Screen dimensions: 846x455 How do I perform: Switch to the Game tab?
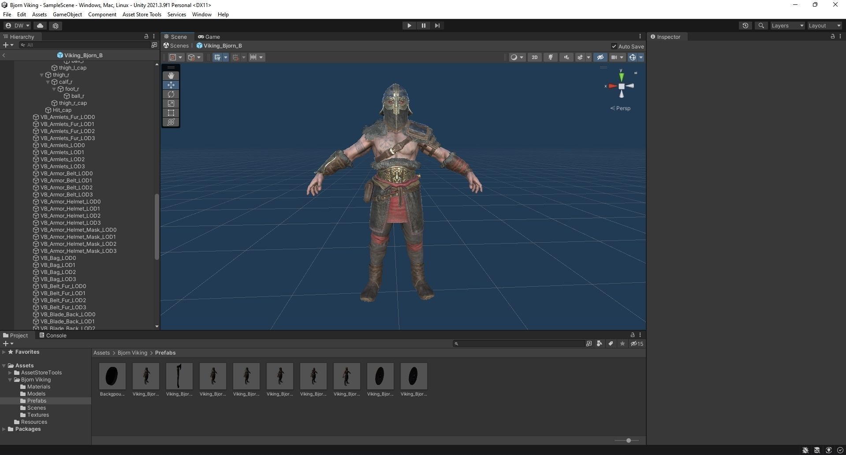[x=209, y=37]
